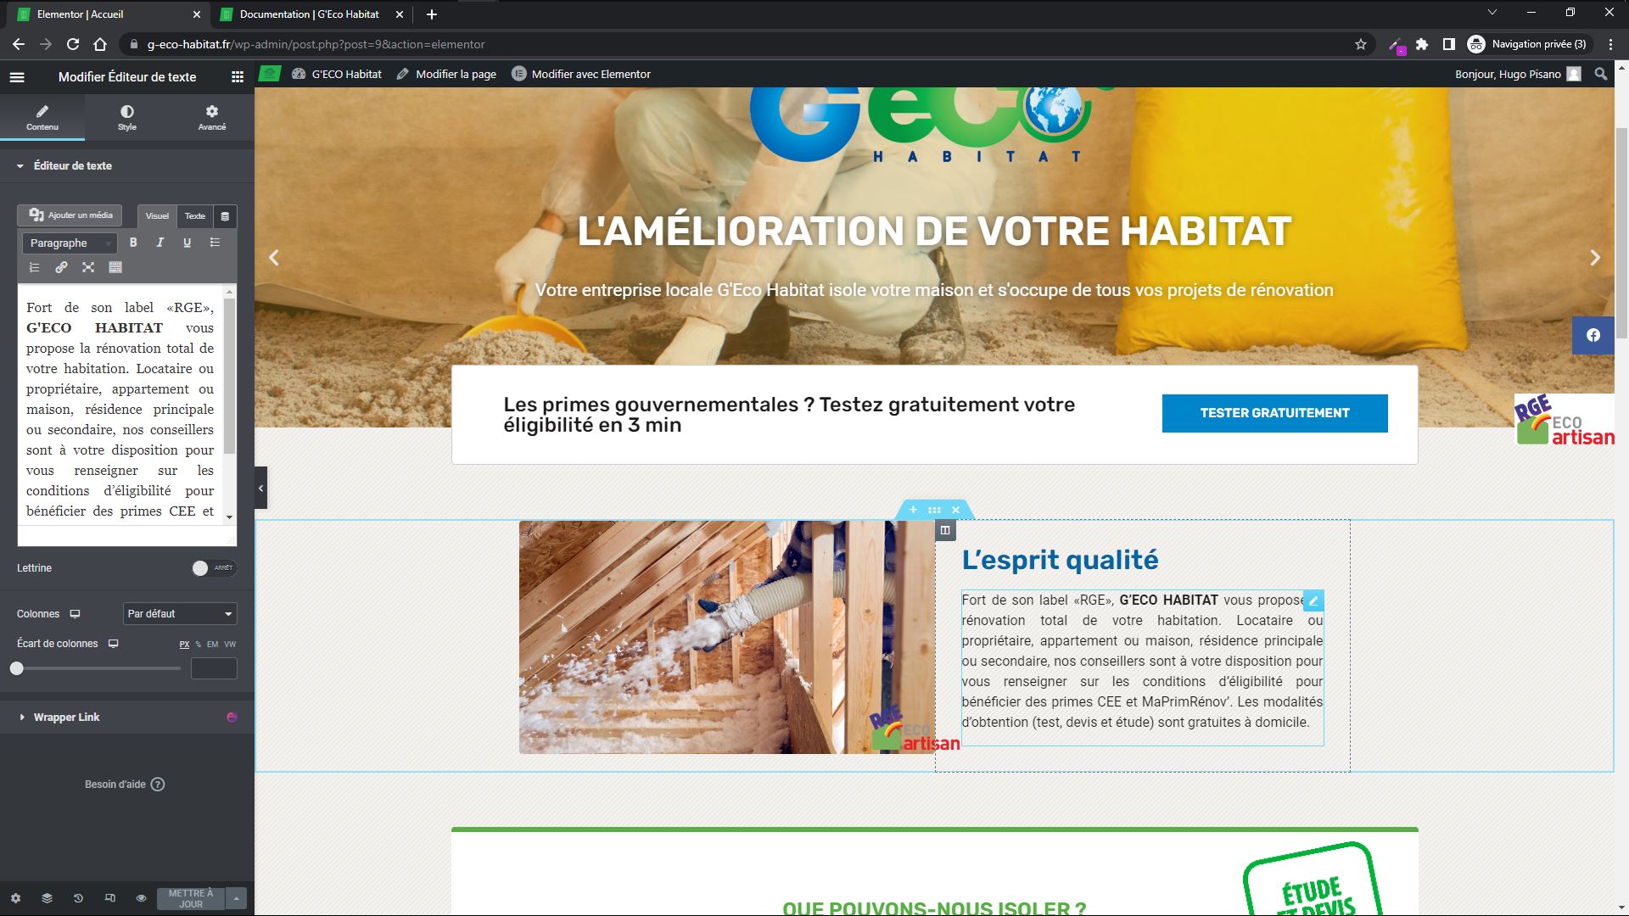
Task: Toggle preview changes eye icon
Action: click(x=141, y=898)
